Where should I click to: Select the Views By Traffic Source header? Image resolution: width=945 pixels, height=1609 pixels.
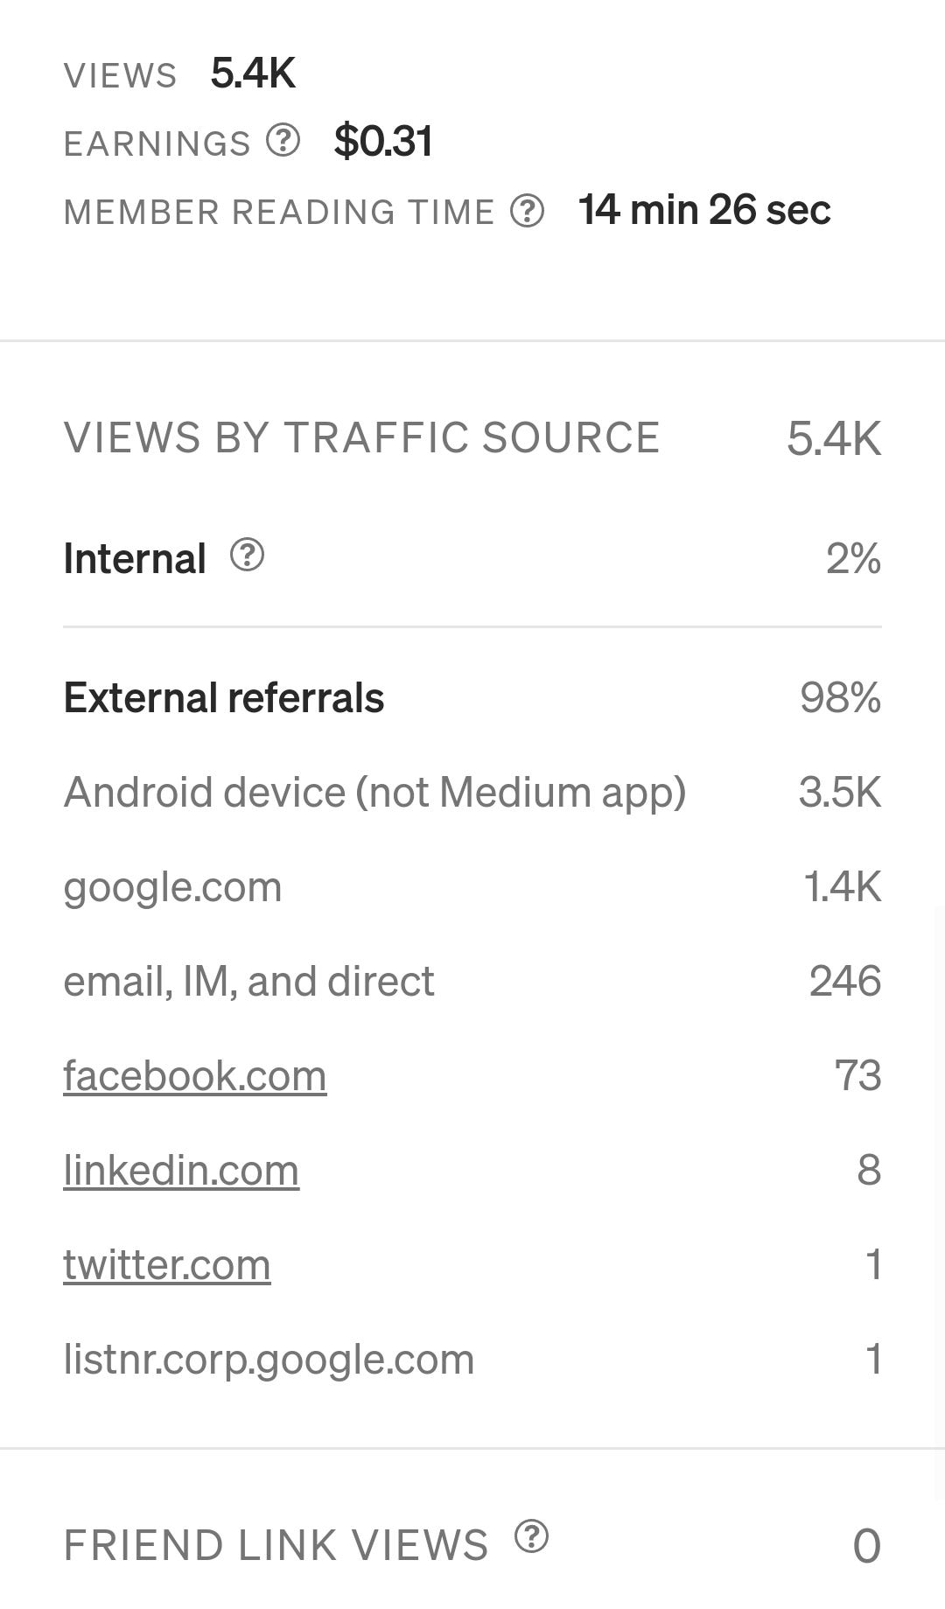(361, 437)
